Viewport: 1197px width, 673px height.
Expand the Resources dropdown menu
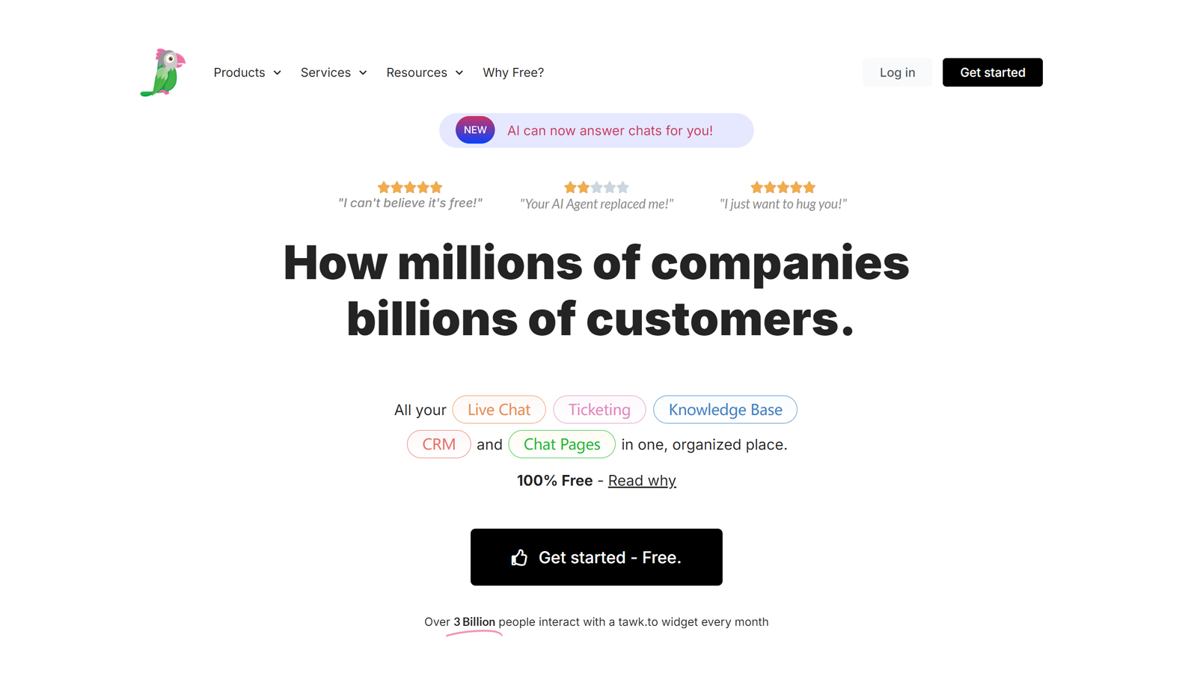424,73
